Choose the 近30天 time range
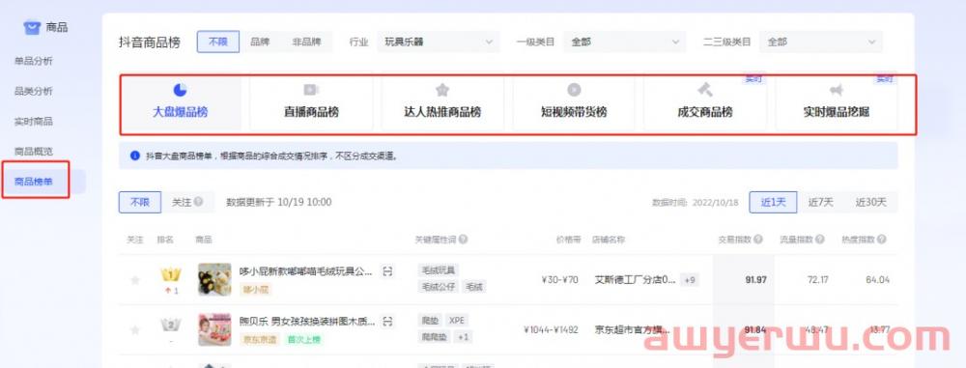Screen dimensions: 966x368 click(870, 202)
